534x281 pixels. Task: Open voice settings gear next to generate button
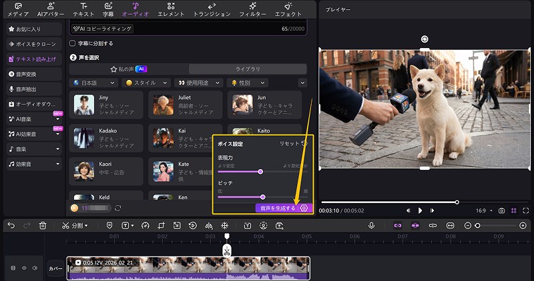[304, 208]
